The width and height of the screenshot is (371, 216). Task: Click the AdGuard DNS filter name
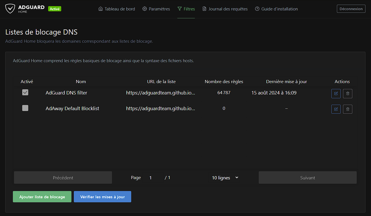(x=66, y=93)
